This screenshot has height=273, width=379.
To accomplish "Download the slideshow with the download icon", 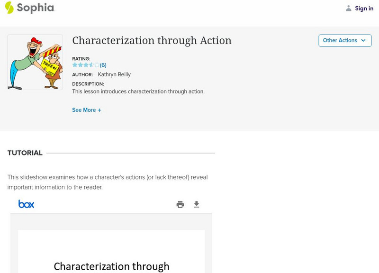I will tap(197, 204).
